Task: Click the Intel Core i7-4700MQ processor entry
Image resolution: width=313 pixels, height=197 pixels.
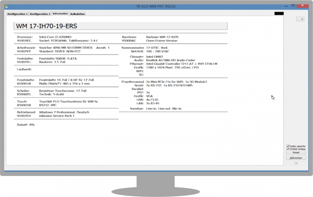Action: click(x=55, y=37)
